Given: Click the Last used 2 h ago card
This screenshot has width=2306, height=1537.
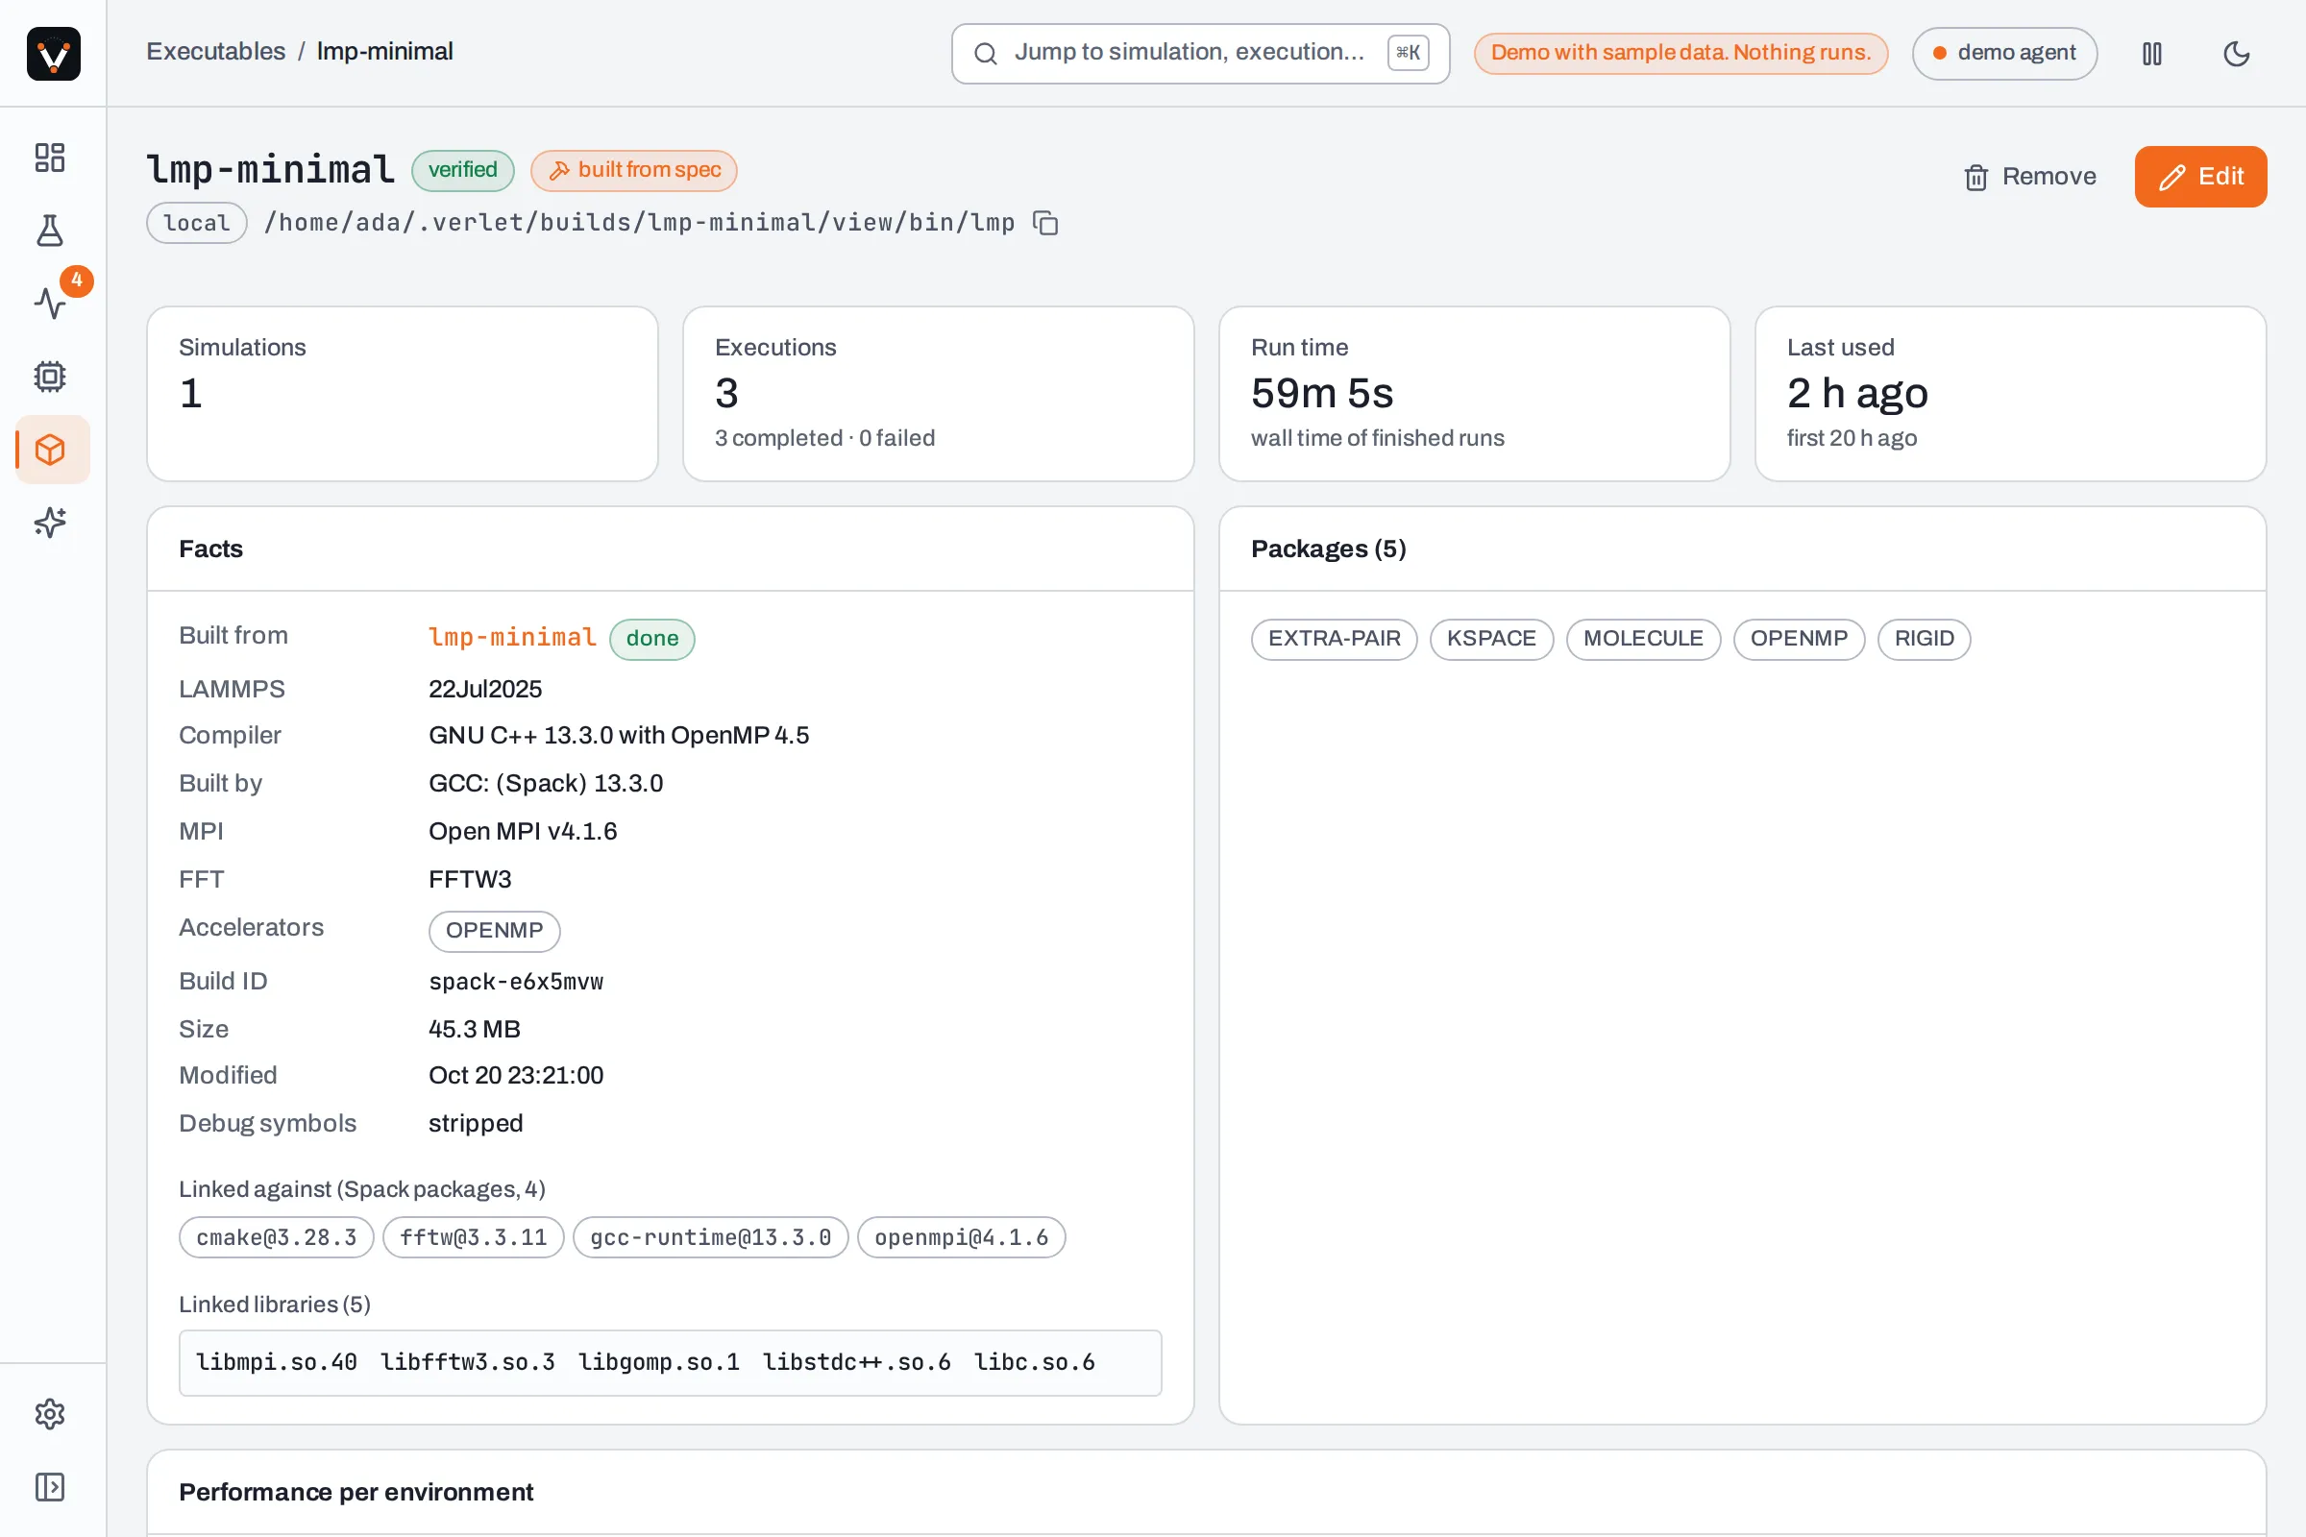Looking at the screenshot, I should click(2011, 394).
